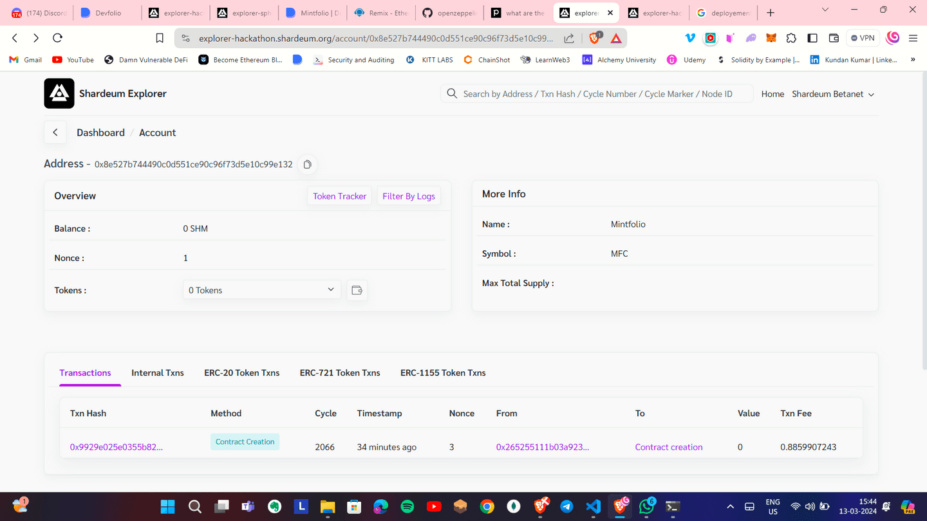This screenshot has width=927, height=521.
Task: Click the explorer search input field
Action: coord(597,94)
